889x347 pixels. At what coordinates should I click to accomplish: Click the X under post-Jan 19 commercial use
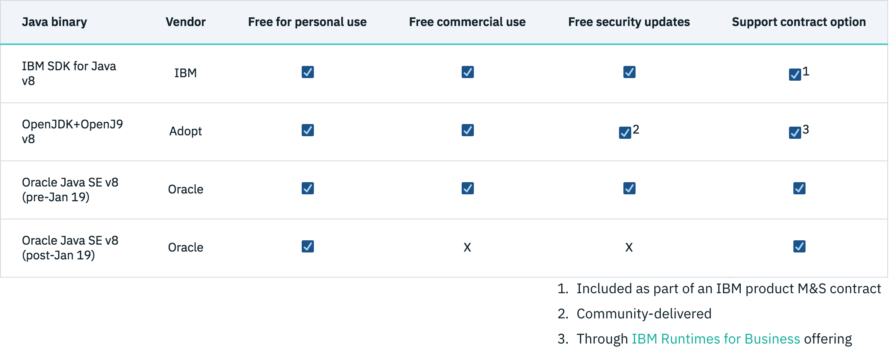[x=467, y=247]
